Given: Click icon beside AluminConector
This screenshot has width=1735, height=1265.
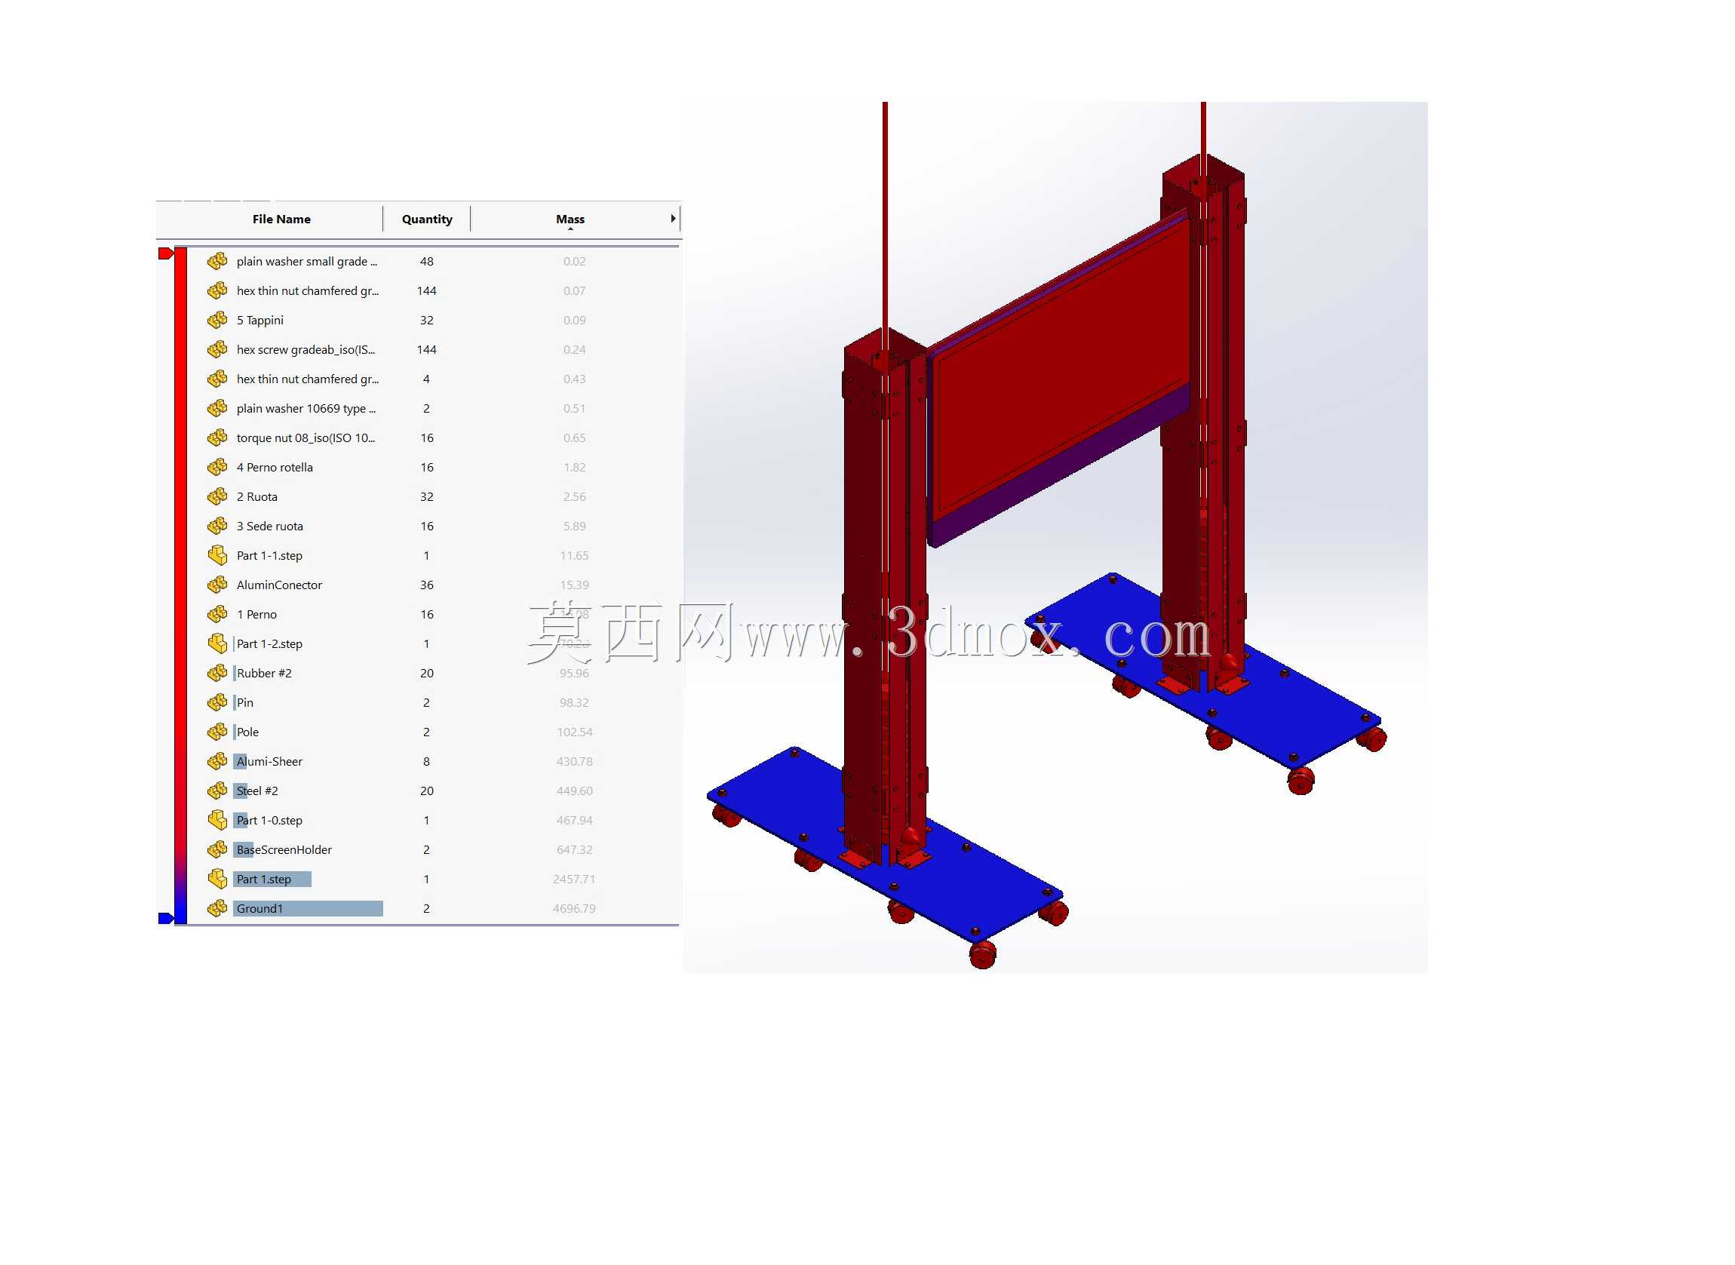Looking at the screenshot, I should pyautogui.click(x=217, y=585).
